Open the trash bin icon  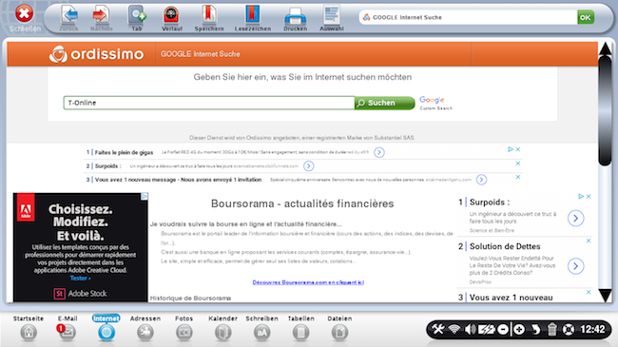click(552, 329)
